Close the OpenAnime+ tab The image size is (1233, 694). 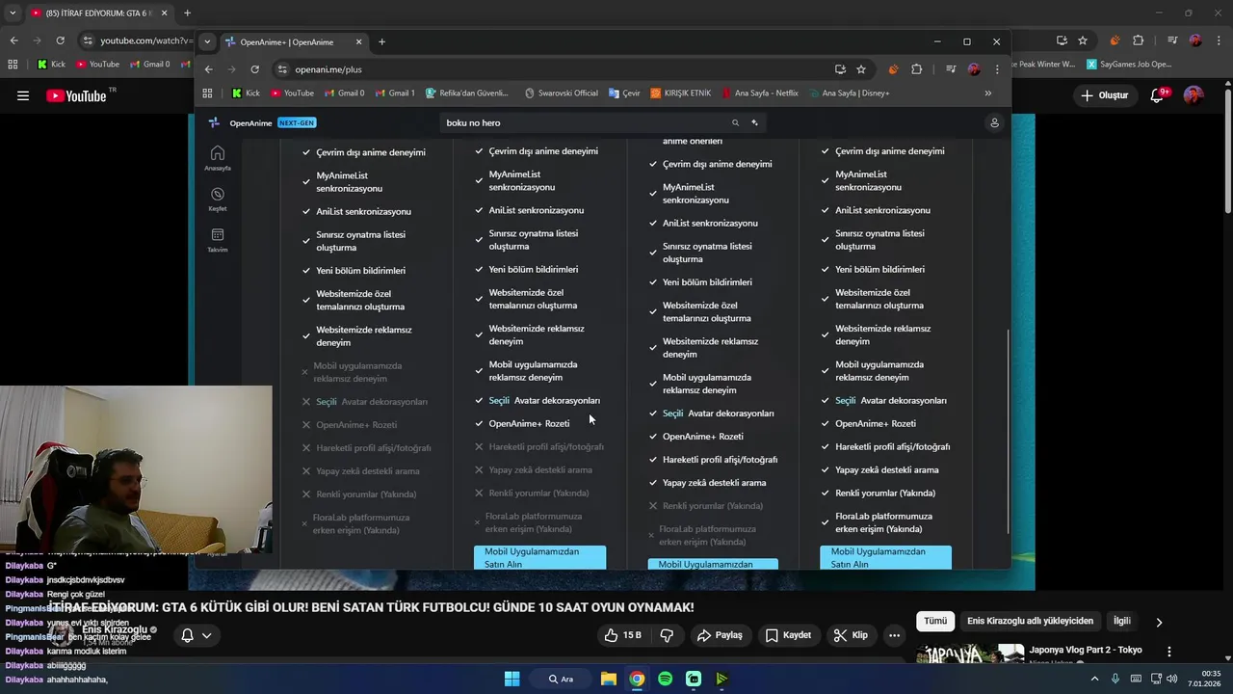point(358,41)
